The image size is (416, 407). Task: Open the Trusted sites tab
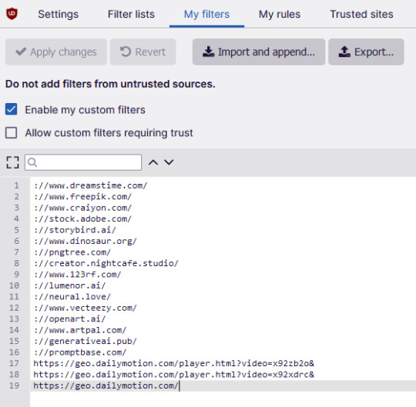point(361,14)
